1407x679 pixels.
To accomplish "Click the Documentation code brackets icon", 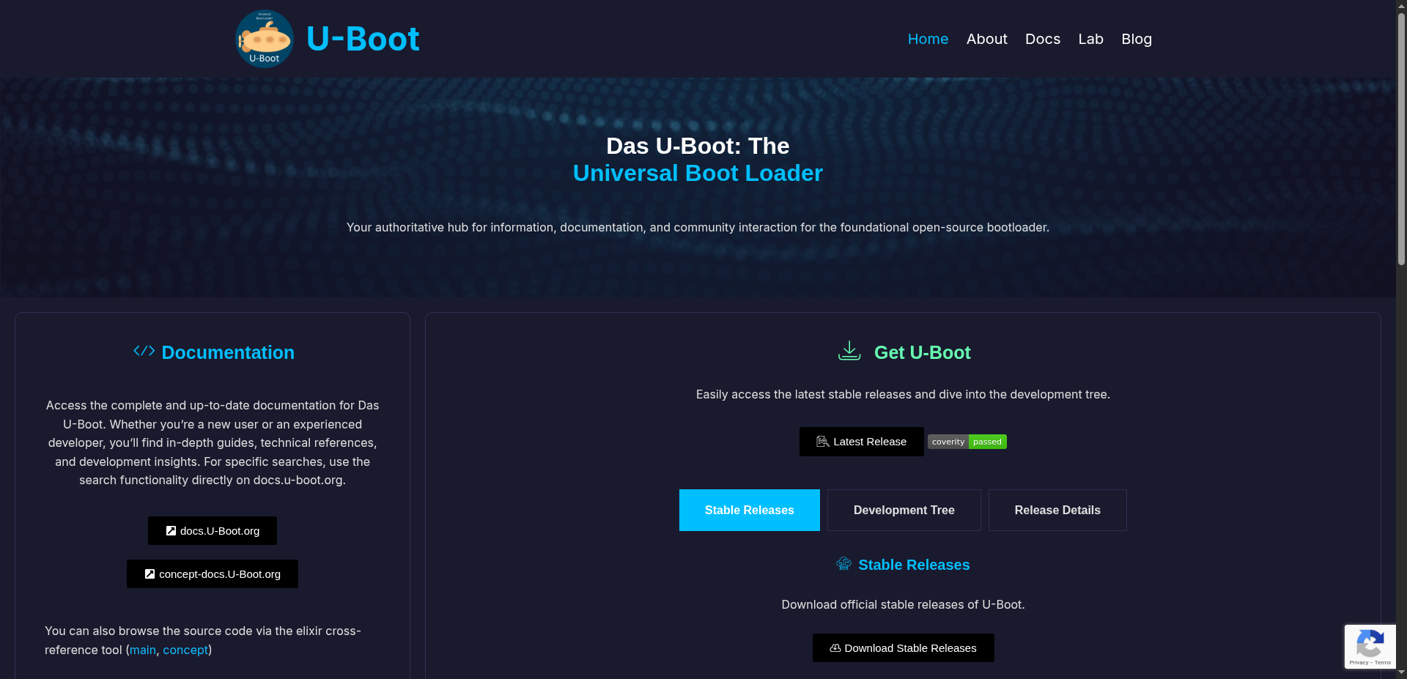I will 144,351.
